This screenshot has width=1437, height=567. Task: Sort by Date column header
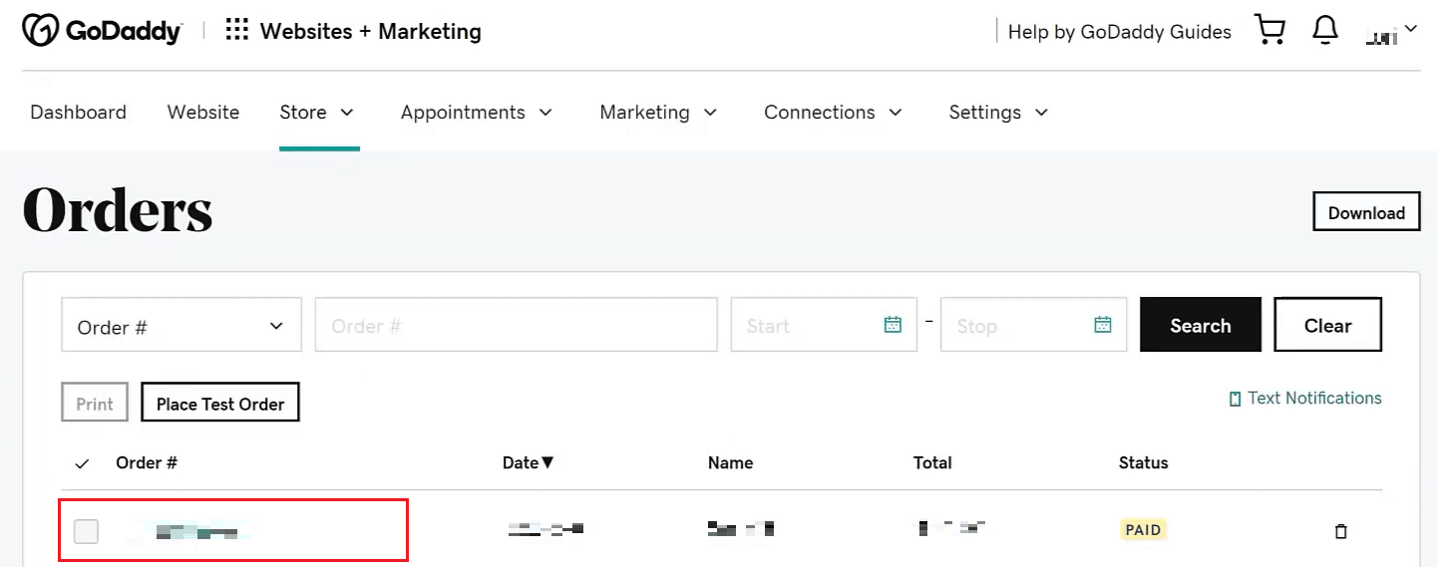click(x=529, y=462)
